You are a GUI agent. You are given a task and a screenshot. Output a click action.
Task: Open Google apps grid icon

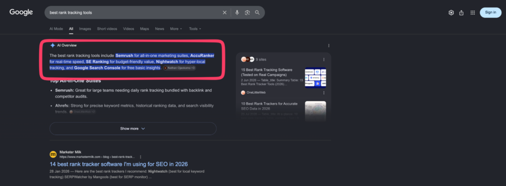[x=472, y=12]
